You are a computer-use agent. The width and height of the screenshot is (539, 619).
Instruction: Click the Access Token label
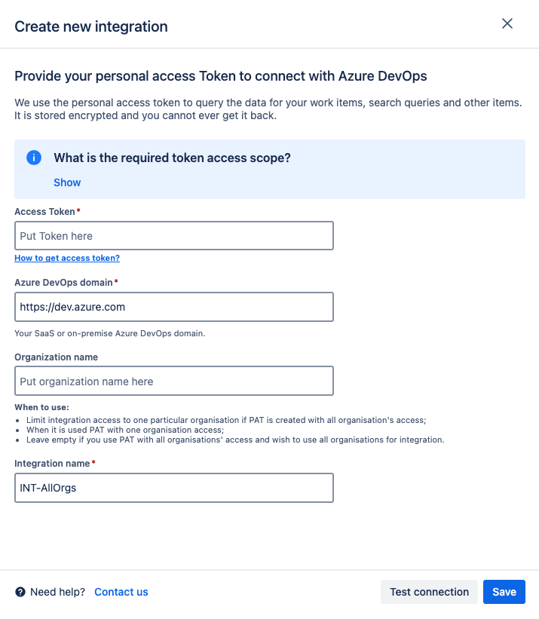tap(45, 212)
